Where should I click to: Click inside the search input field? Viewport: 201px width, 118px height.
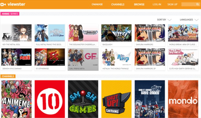click(188, 4)
